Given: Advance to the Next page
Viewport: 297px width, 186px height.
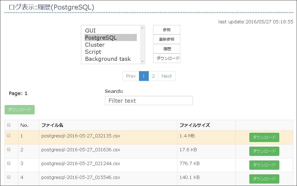Looking at the screenshot, I should pyautogui.click(x=167, y=76).
